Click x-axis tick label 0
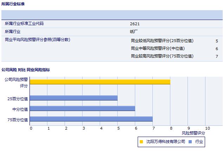The height and width of the screenshot is (151, 223). tap(31, 128)
